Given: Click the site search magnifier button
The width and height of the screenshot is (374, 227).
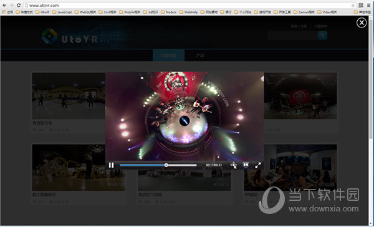Looking at the screenshot, I should (x=322, y=36).
